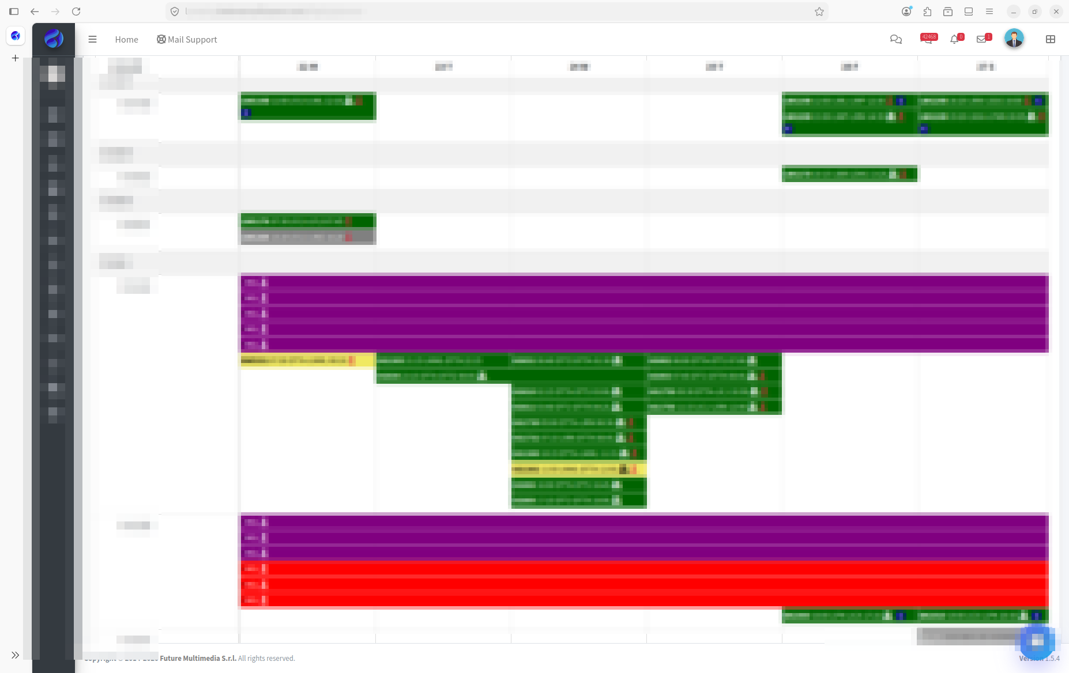Click the blue swirl app logo

[54, 39]
